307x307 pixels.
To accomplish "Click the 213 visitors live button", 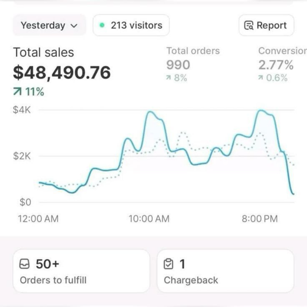I will point(131,25).
